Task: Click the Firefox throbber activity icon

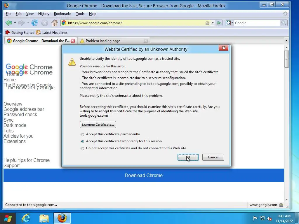Action: tap(285, 14)
